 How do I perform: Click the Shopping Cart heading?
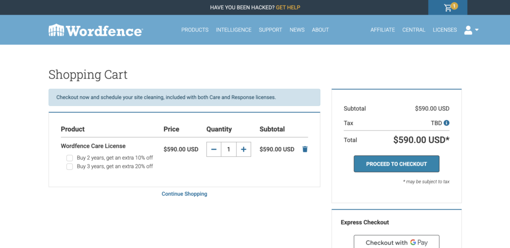coord(88,75)
